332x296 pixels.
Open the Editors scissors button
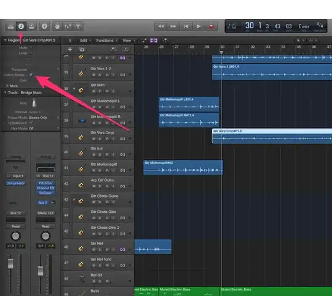(x=78, y=26)
